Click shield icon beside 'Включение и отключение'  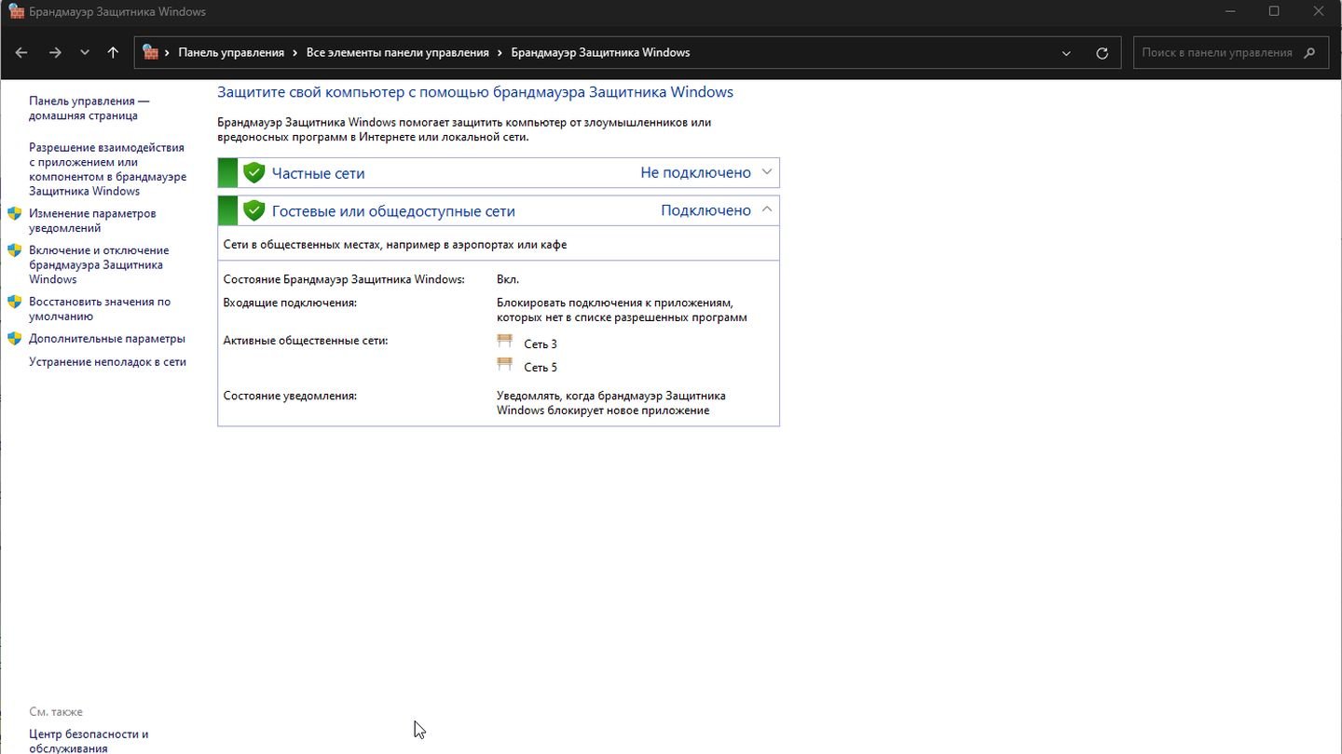pyautogui.click(x=15, y=250)
